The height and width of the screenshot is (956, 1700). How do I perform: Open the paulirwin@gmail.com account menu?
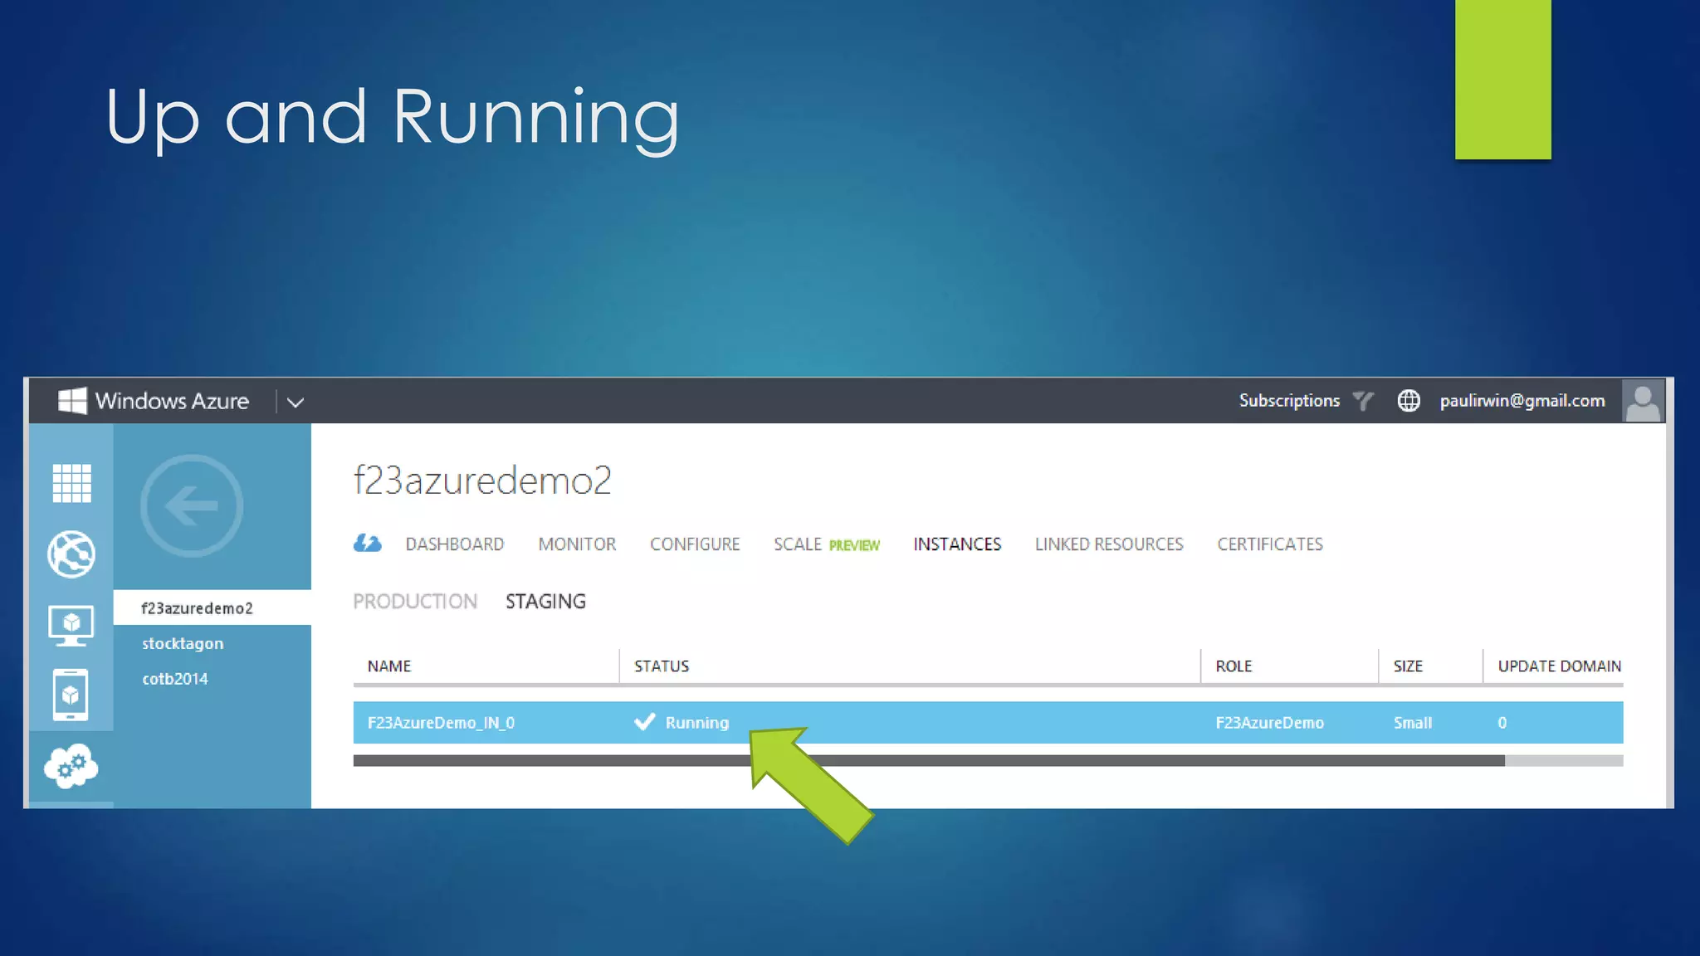(x=1522, y=401)
